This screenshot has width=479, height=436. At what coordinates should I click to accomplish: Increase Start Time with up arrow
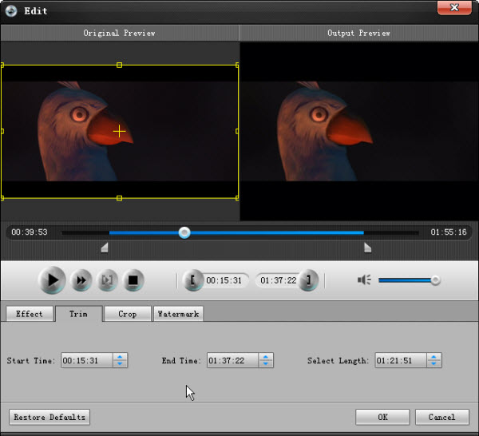(120, 357)
